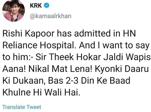Click the words "And I want to say"
The height and width of the screenshot is (112, 151).
114,46
